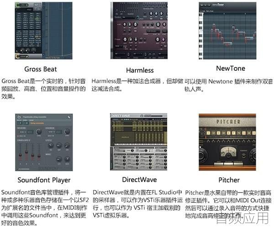Click the Harmless title
This screenshot has width=274, height=229.
point(140,70)
